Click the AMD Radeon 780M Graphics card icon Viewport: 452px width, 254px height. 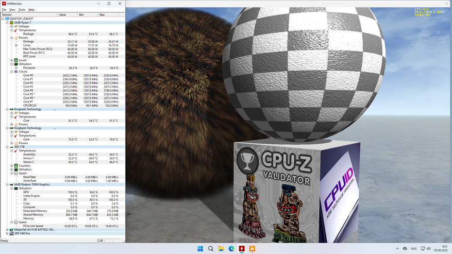11,184
